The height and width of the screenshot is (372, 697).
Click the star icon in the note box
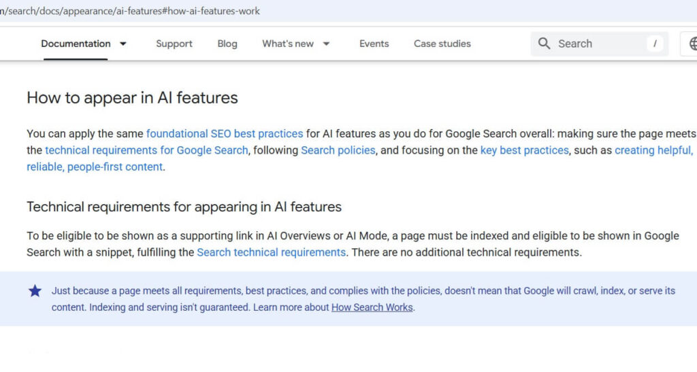pos(35,291)
